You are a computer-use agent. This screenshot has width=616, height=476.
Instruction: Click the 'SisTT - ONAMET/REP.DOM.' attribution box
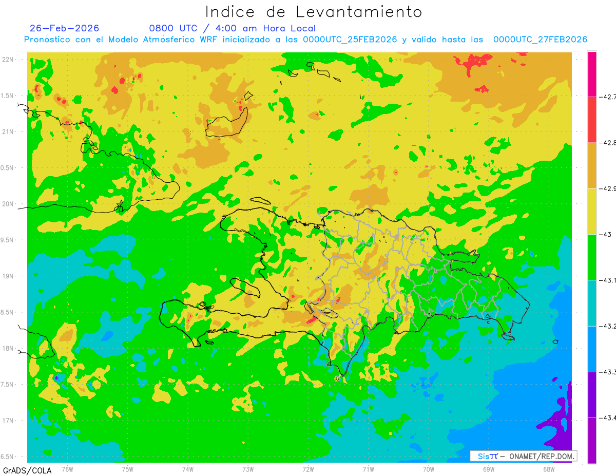[523, 456]
